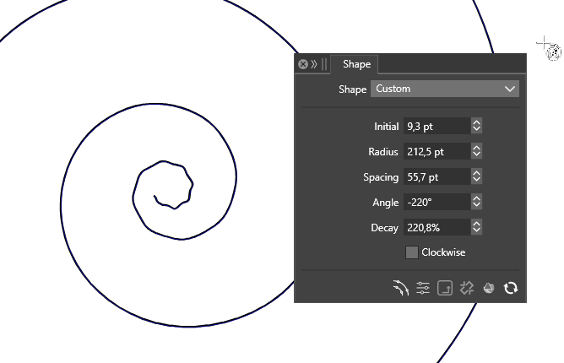Click the panel drag-handle grip bars

coord(324,64)
